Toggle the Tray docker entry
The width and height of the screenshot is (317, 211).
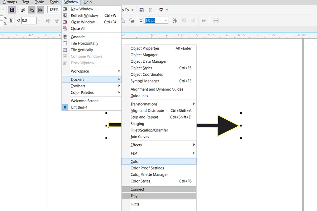tap(134, 196)
